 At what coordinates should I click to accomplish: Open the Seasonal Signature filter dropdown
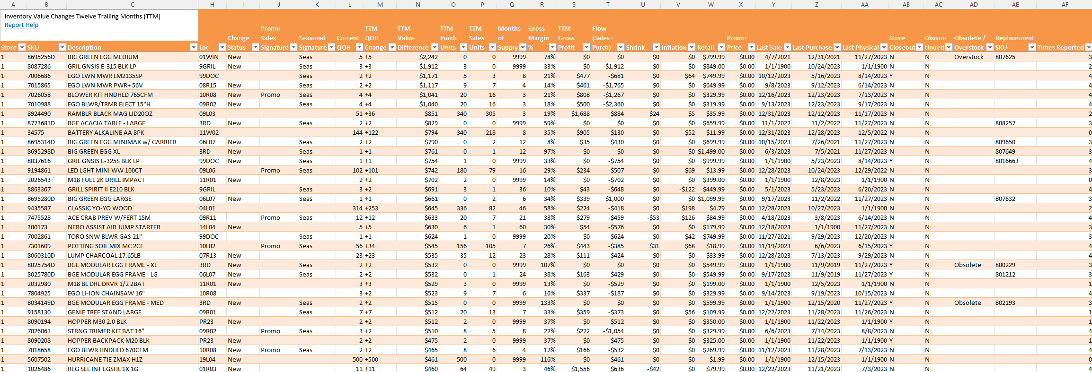pyautogui.click(x=331, y=47)
